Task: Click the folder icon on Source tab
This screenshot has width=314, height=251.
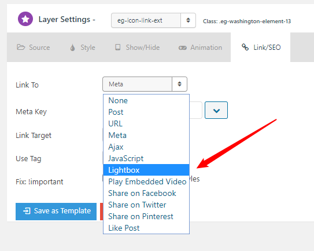Action: [x=21, y=47]
